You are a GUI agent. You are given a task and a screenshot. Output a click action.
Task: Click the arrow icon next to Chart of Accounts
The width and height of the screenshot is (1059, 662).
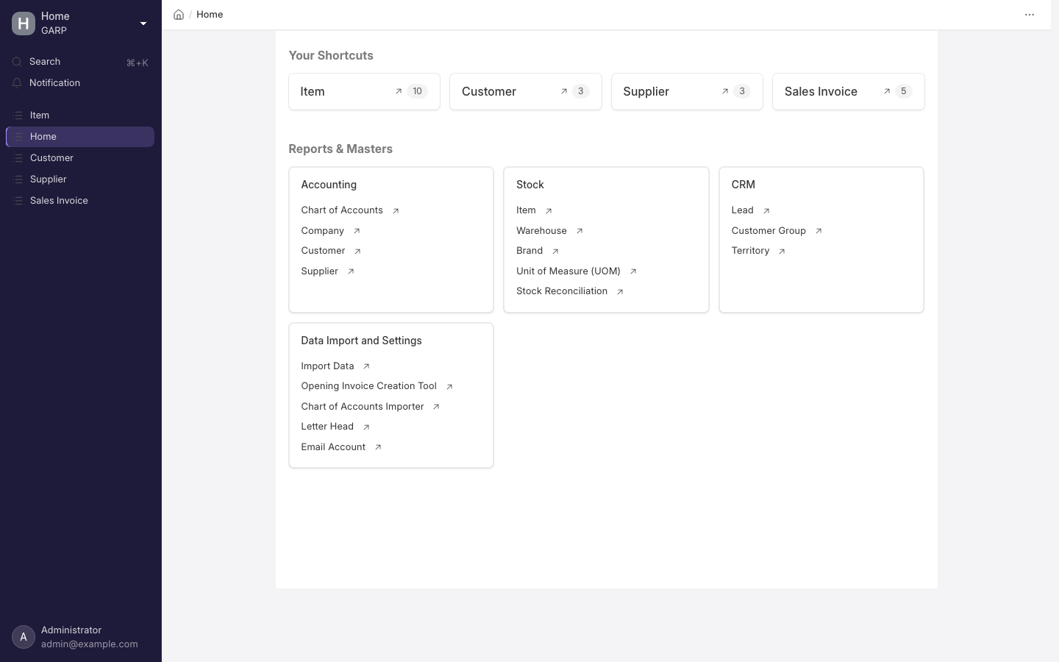[396, 211]
